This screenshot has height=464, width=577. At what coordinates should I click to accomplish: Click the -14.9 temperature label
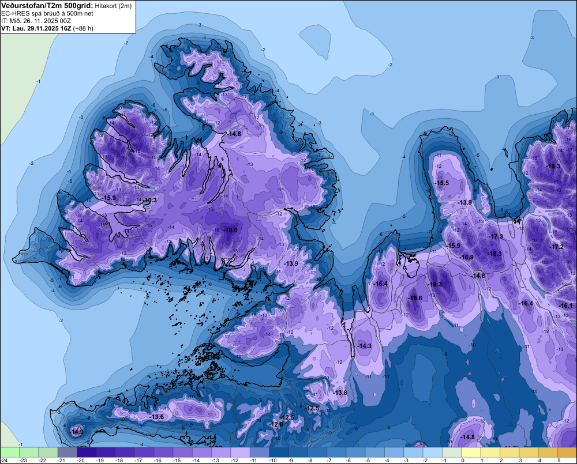point(77,432)
